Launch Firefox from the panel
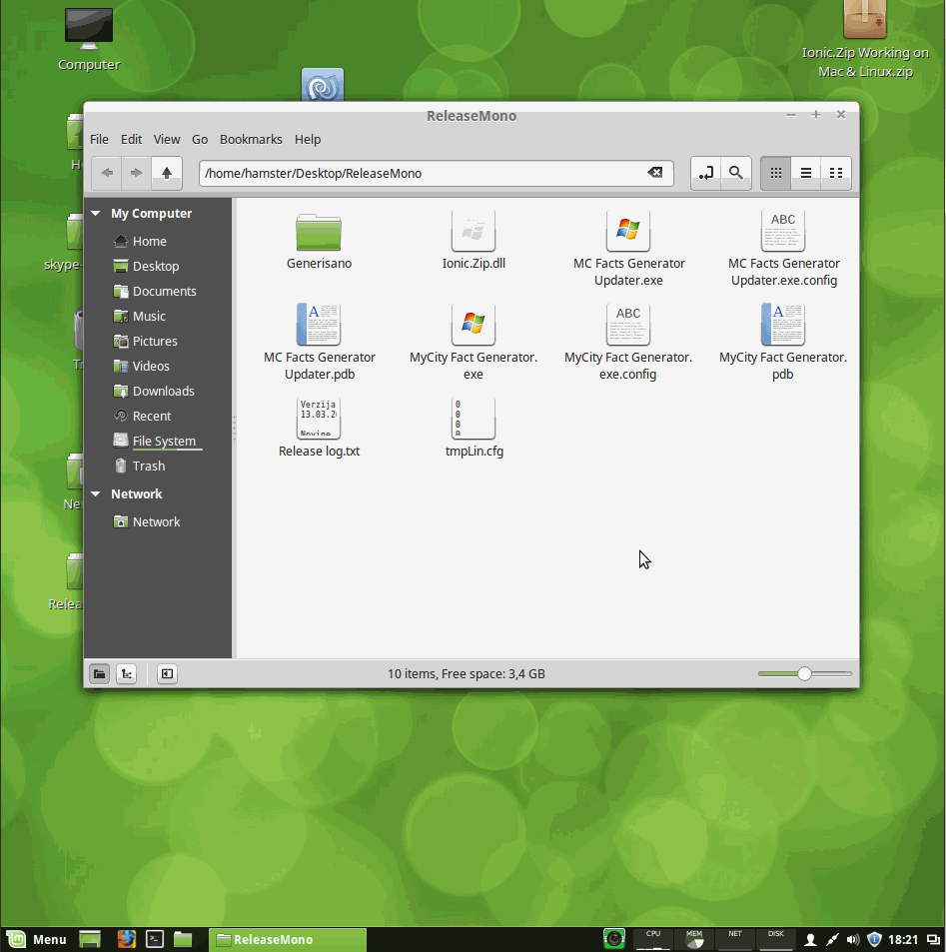 click(126, 940)
